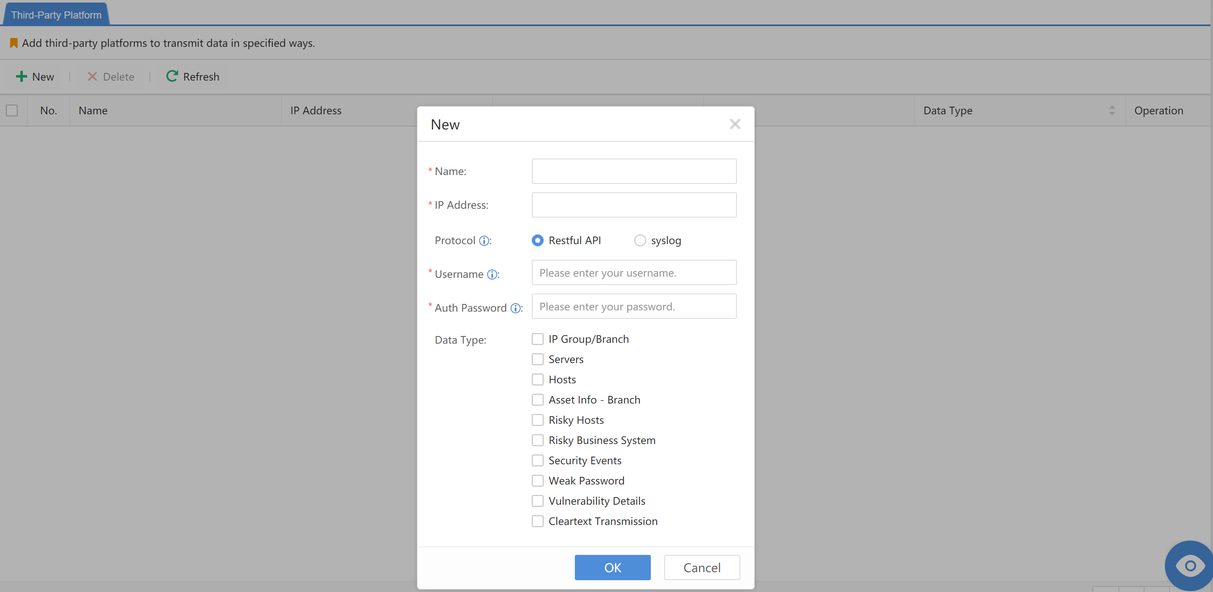Click the Username info icon
This screenshot has width=1213, height=592.
coord(492,274)
